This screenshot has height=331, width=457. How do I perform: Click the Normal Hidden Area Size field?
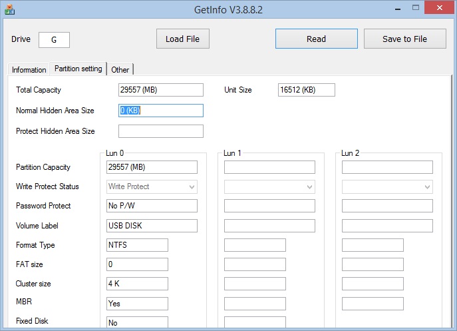161,111
